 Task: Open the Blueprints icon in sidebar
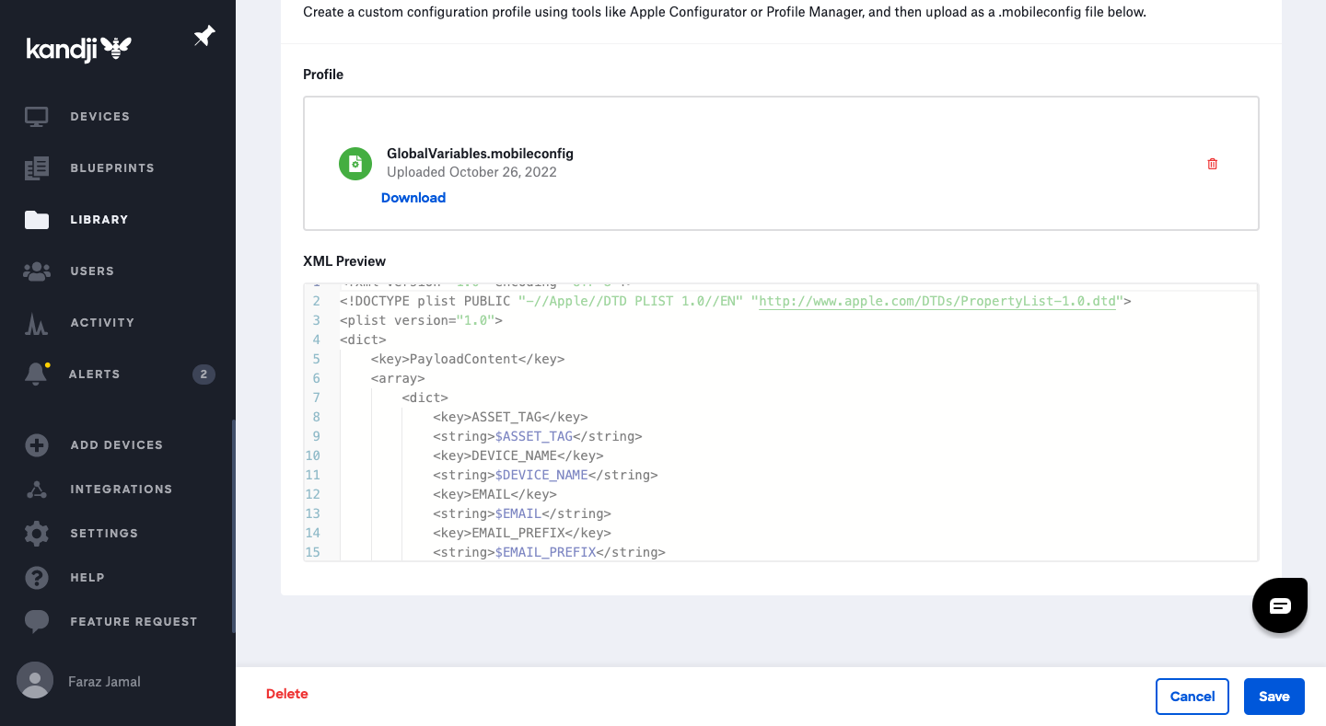(37, 168)
